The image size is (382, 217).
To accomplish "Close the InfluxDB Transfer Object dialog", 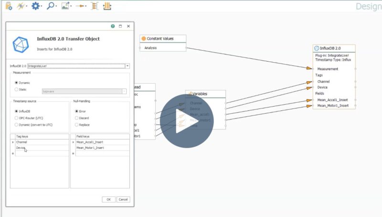I will point(128,26).
